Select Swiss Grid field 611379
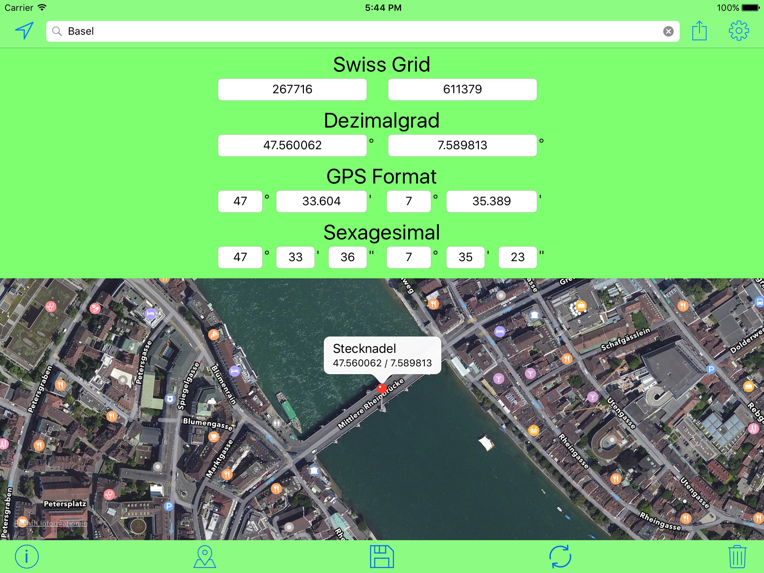The height and width of the screenshot is (573, 764). [x=462, y=90]
